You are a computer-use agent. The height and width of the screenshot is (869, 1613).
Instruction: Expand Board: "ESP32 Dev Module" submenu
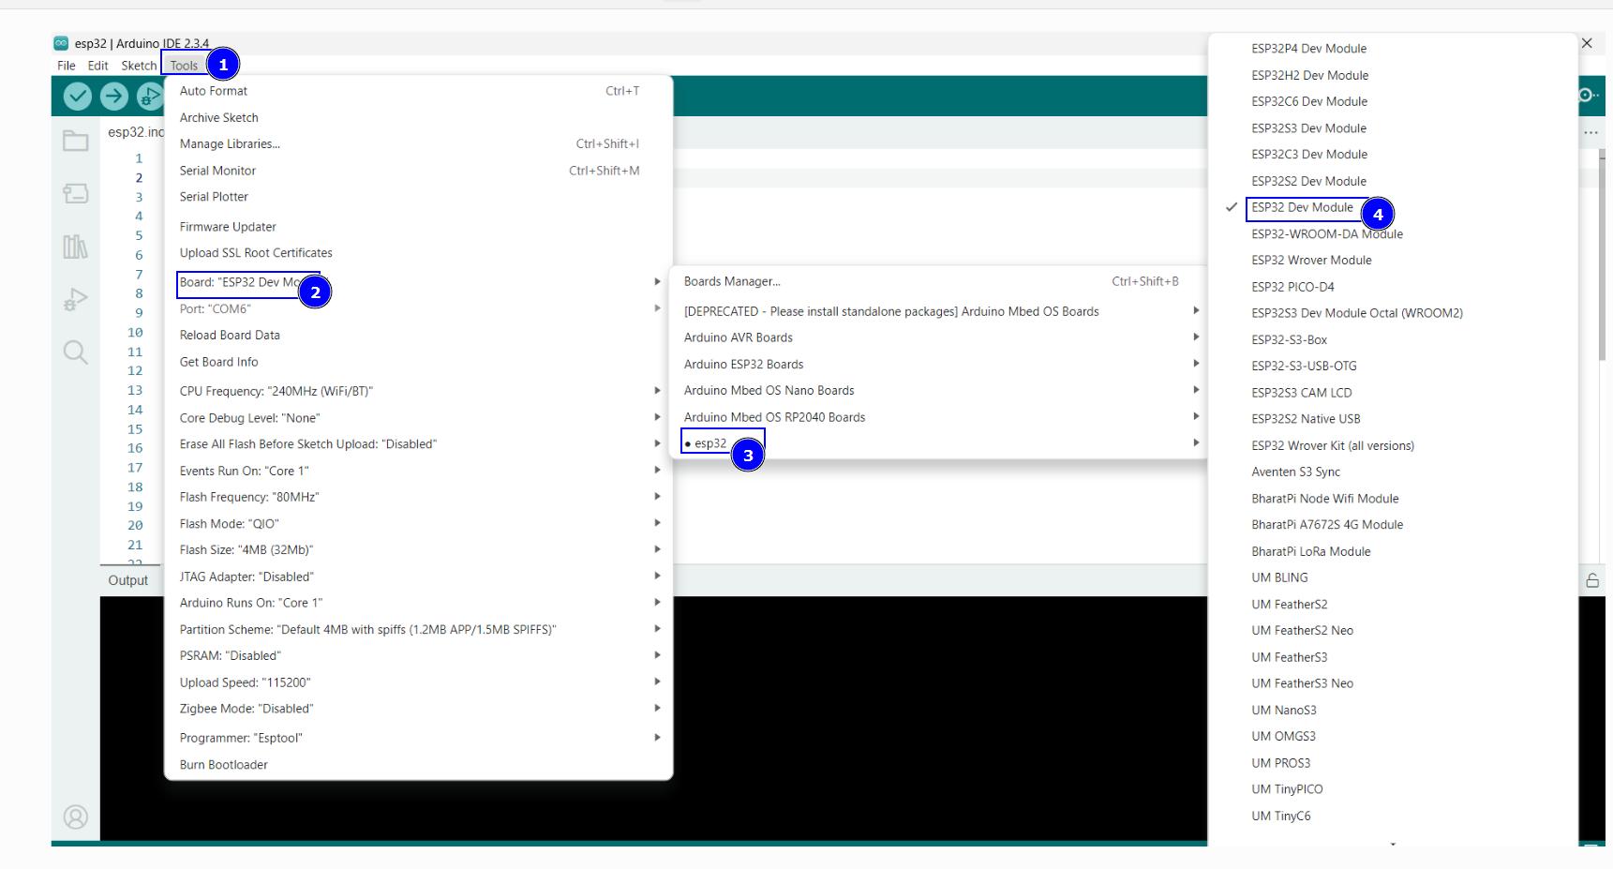click(x=418, y=282)
